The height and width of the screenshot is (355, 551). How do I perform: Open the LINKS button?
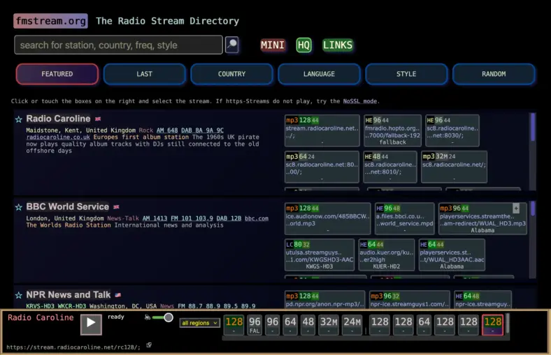[338, 45]
